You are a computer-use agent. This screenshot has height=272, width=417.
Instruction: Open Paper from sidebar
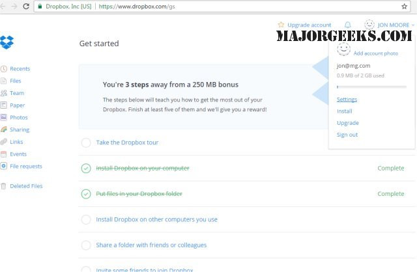(x=18, y=105)
